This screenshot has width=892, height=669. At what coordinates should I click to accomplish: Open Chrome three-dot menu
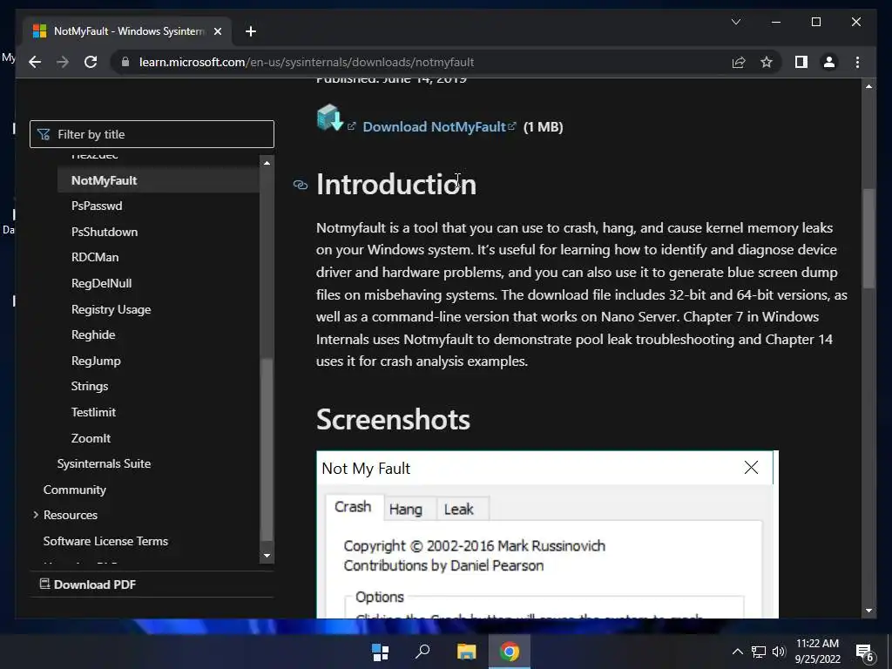coord(857,62)
